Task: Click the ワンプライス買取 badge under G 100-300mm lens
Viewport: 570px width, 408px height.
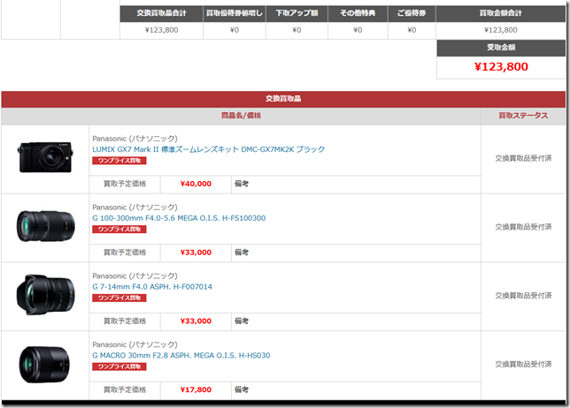Action: (119, 230)
